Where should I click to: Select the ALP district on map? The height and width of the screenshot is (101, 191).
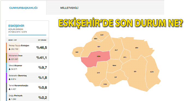pyautogui.click(x=116, y=50)
